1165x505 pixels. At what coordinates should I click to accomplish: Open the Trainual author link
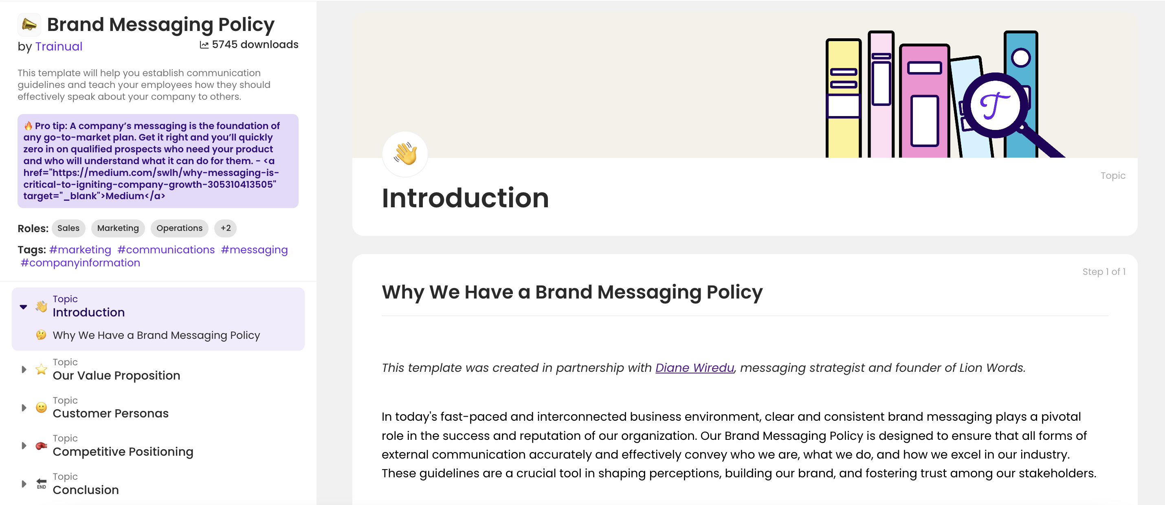[59, 46]
